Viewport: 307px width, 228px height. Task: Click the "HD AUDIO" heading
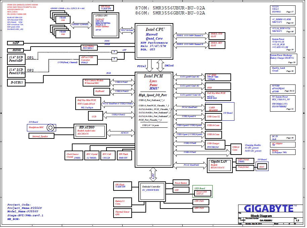[87, 127]
